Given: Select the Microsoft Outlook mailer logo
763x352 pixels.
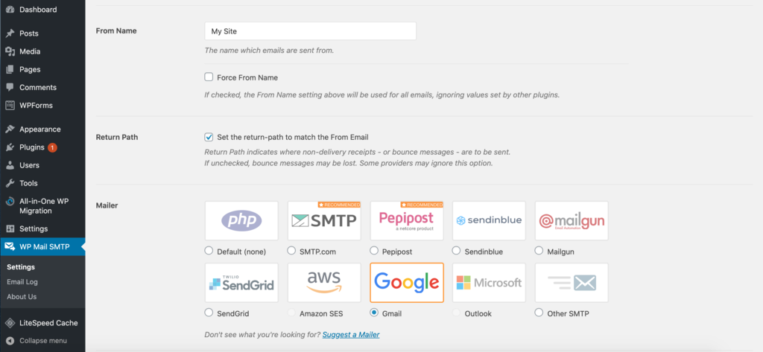Looking at the screenshot, I should pos(489,282).
